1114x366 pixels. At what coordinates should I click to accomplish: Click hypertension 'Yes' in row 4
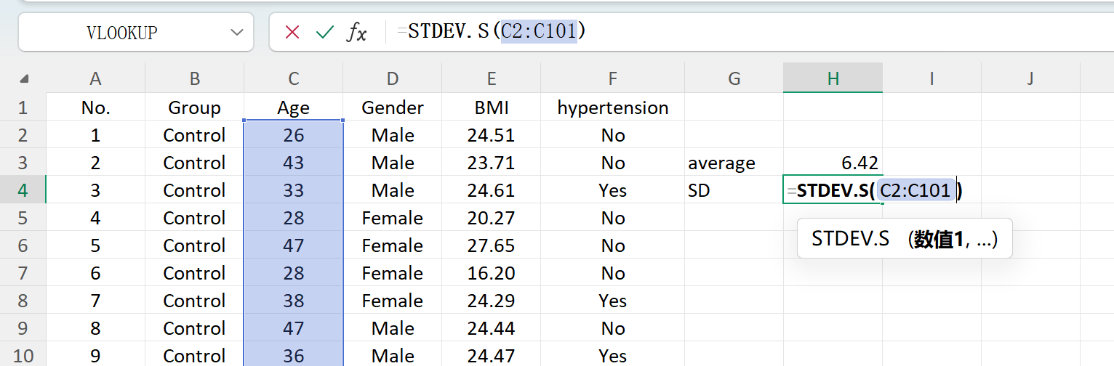coord(613,190)
